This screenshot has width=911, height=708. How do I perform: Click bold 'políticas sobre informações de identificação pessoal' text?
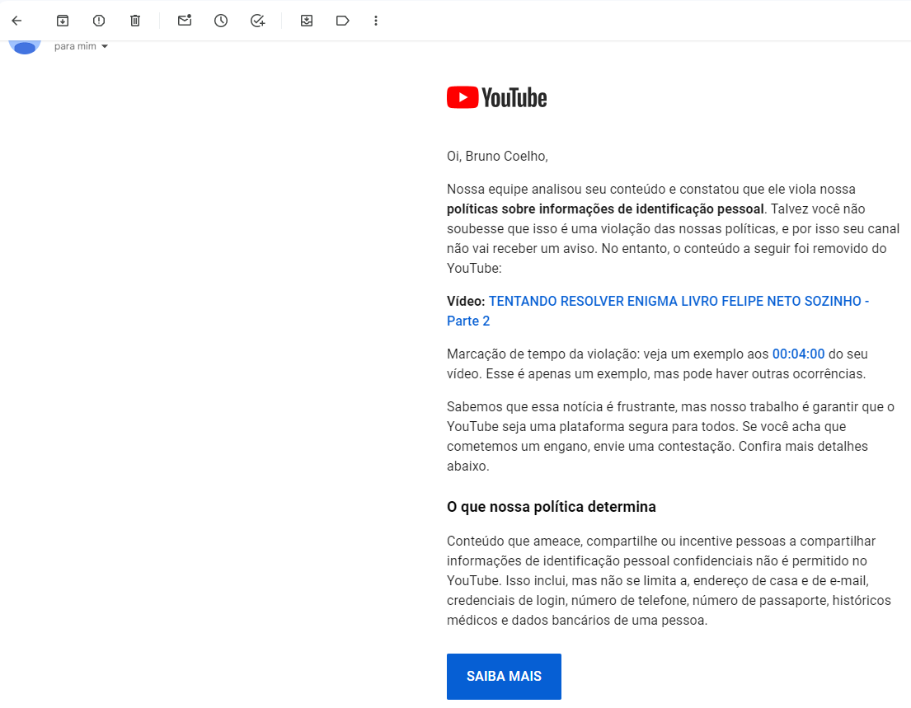[605, 209]
